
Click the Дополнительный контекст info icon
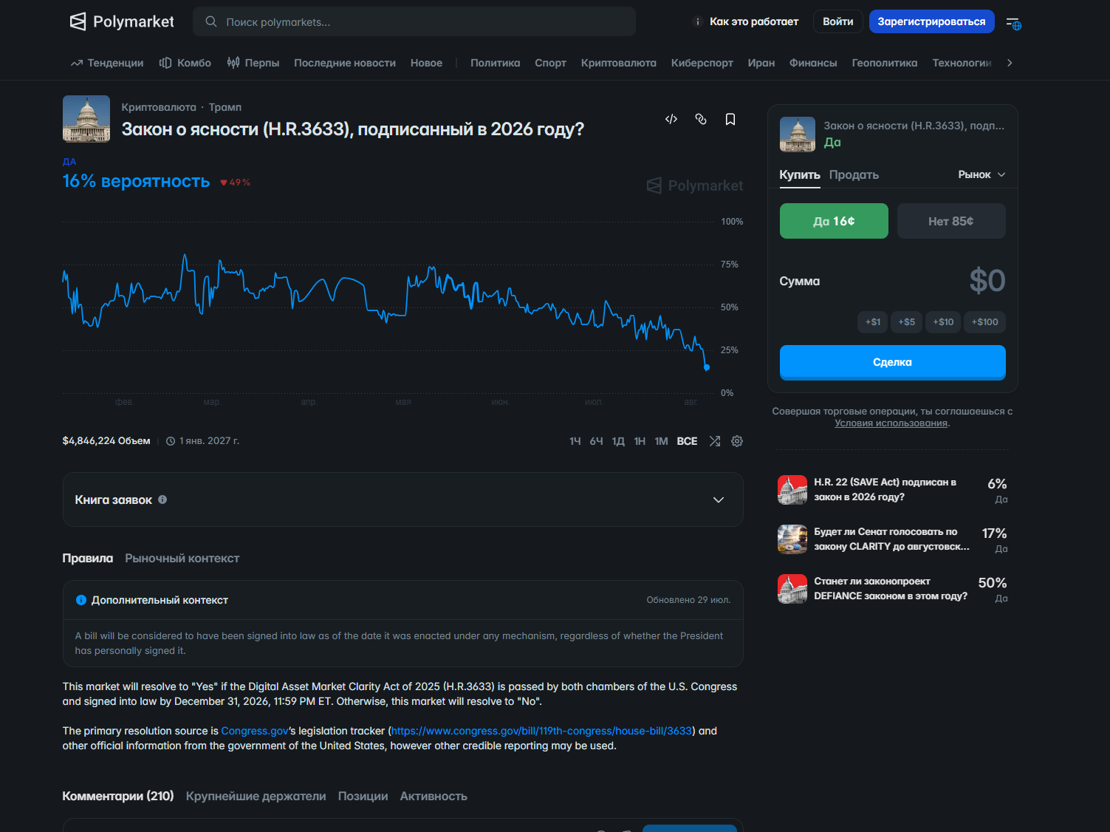(81, 600)
